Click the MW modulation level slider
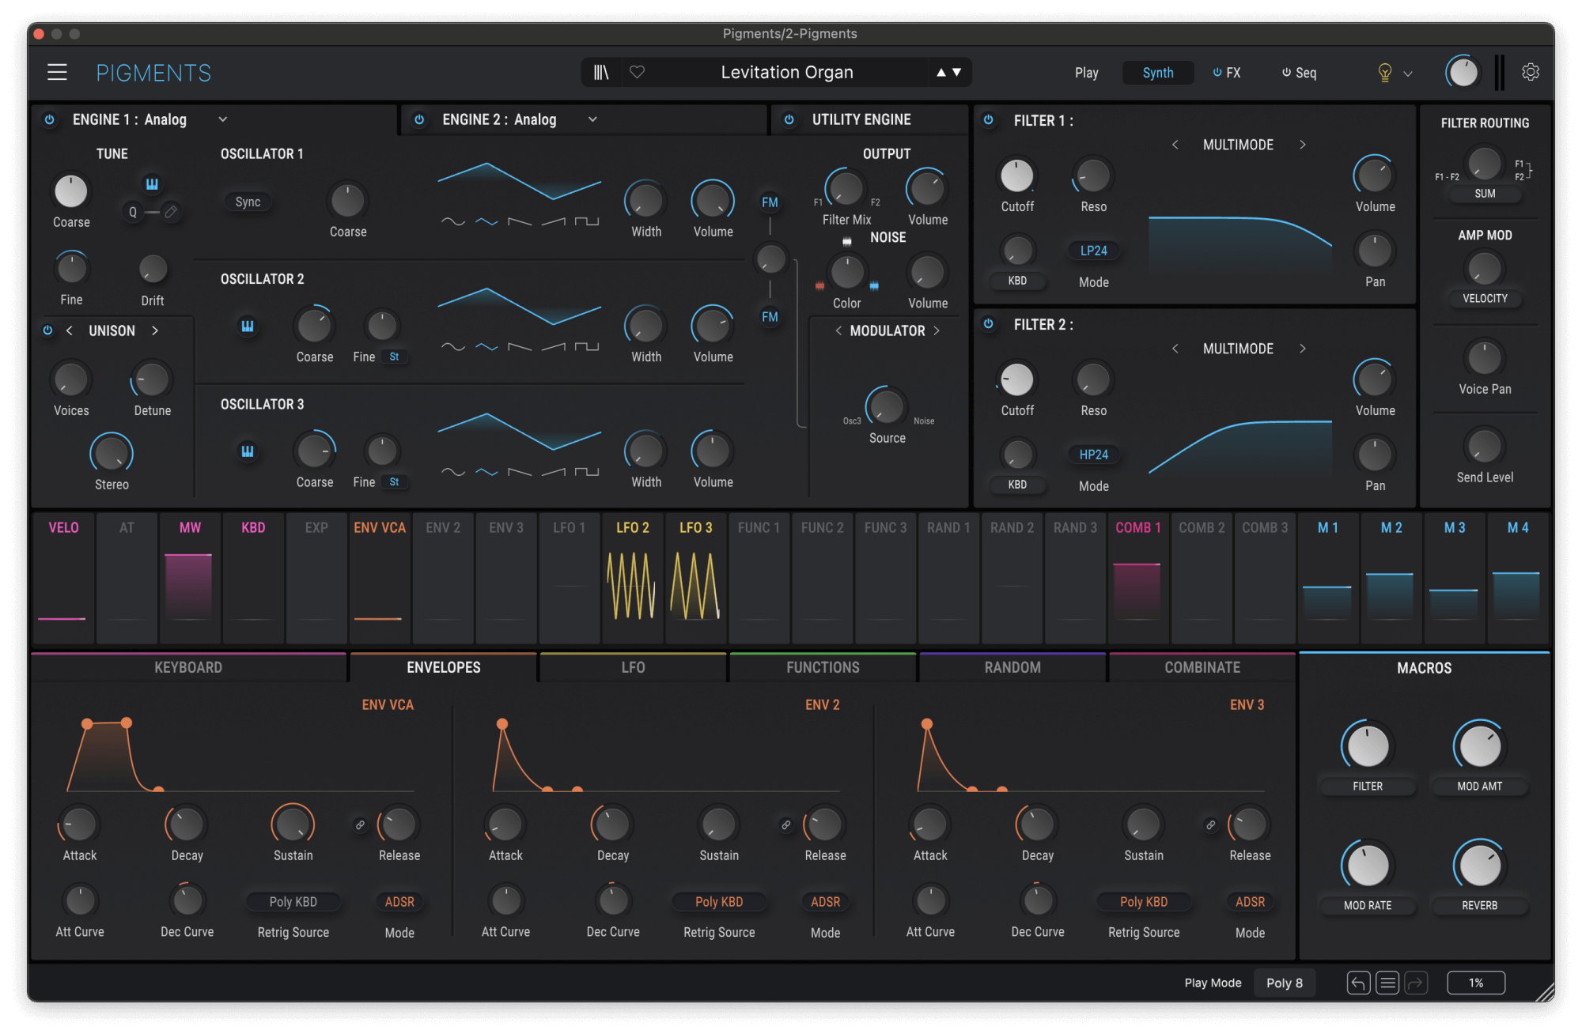The image size is (1582, 1034). (188, 585)
